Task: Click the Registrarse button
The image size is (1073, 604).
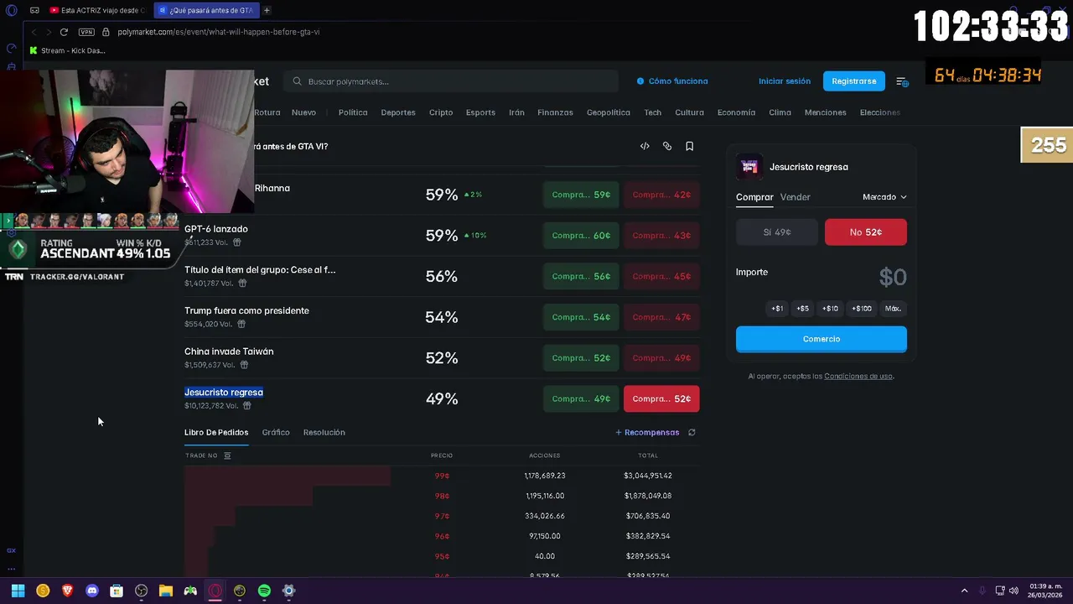Action: pyautogui.click(x=854, y=81)
